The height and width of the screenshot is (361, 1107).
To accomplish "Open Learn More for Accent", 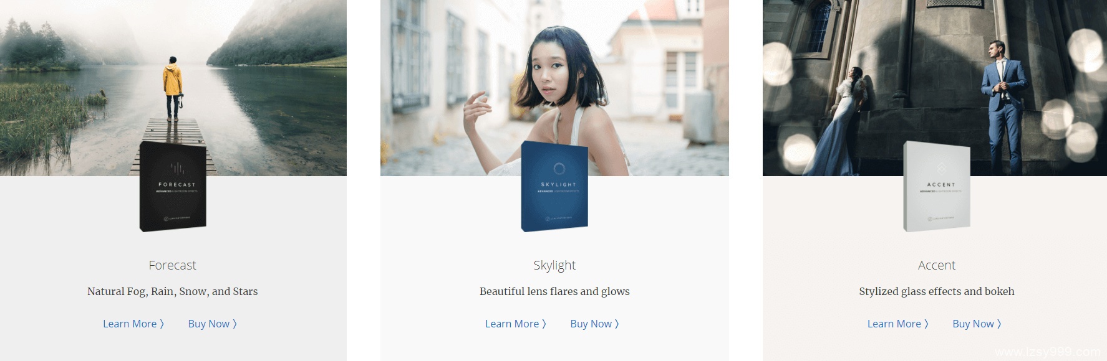I will [x=898, y=324].
